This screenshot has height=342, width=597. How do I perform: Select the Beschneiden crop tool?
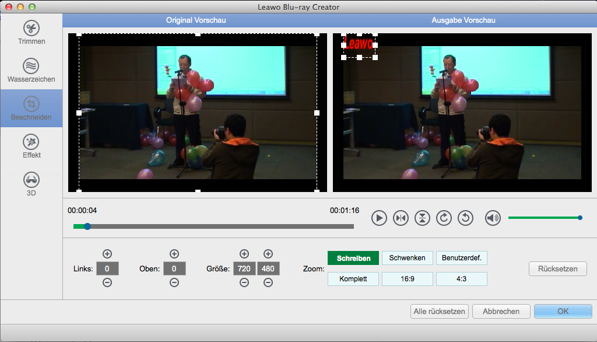[31, 109]
